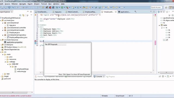Click the editor's vertical scrollbar down arrow
Viewport: 174px width, 98px height.
[153, 70]
